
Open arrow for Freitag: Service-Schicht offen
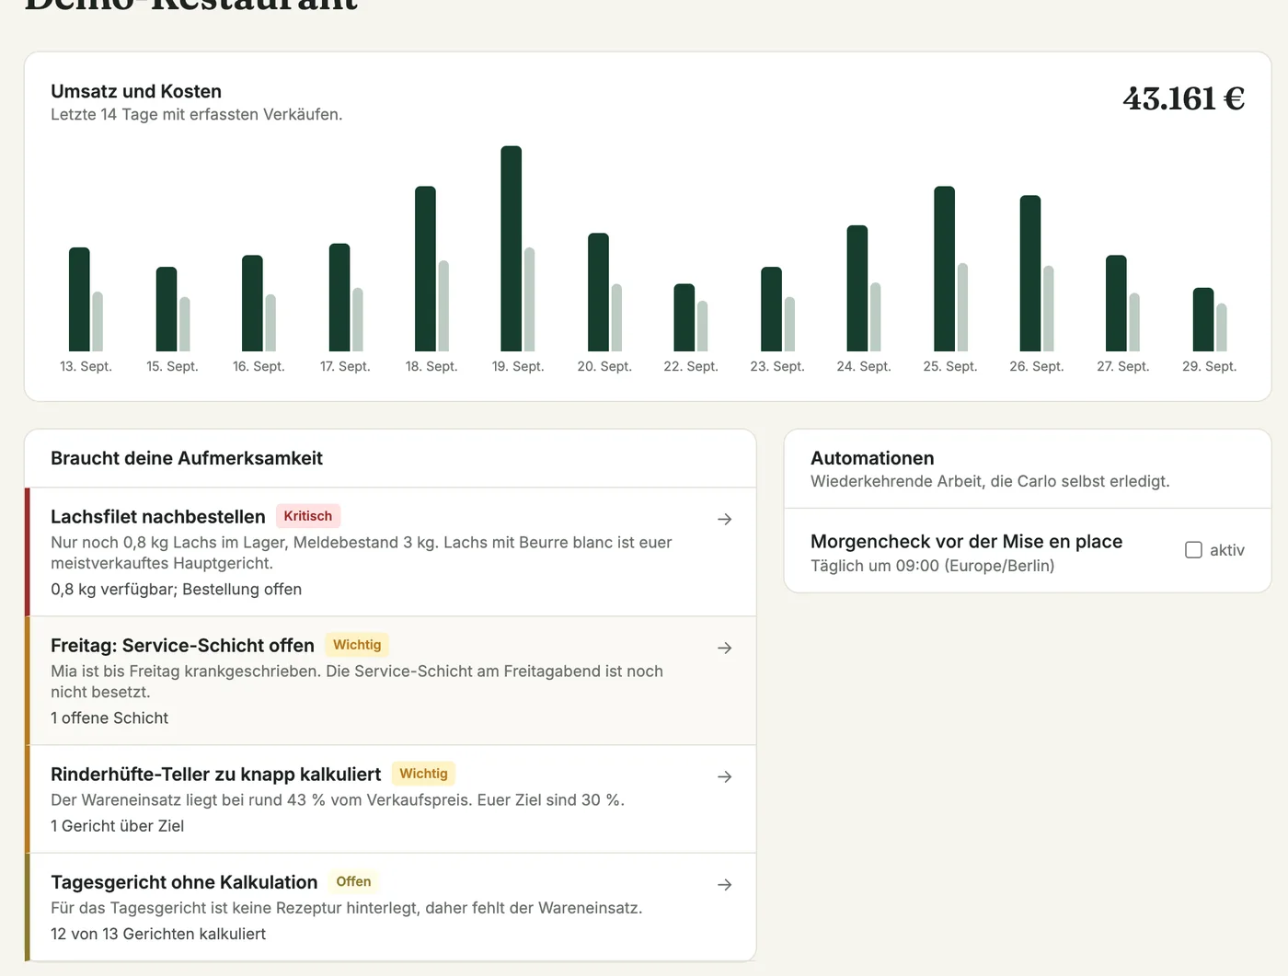coord(725,649)
